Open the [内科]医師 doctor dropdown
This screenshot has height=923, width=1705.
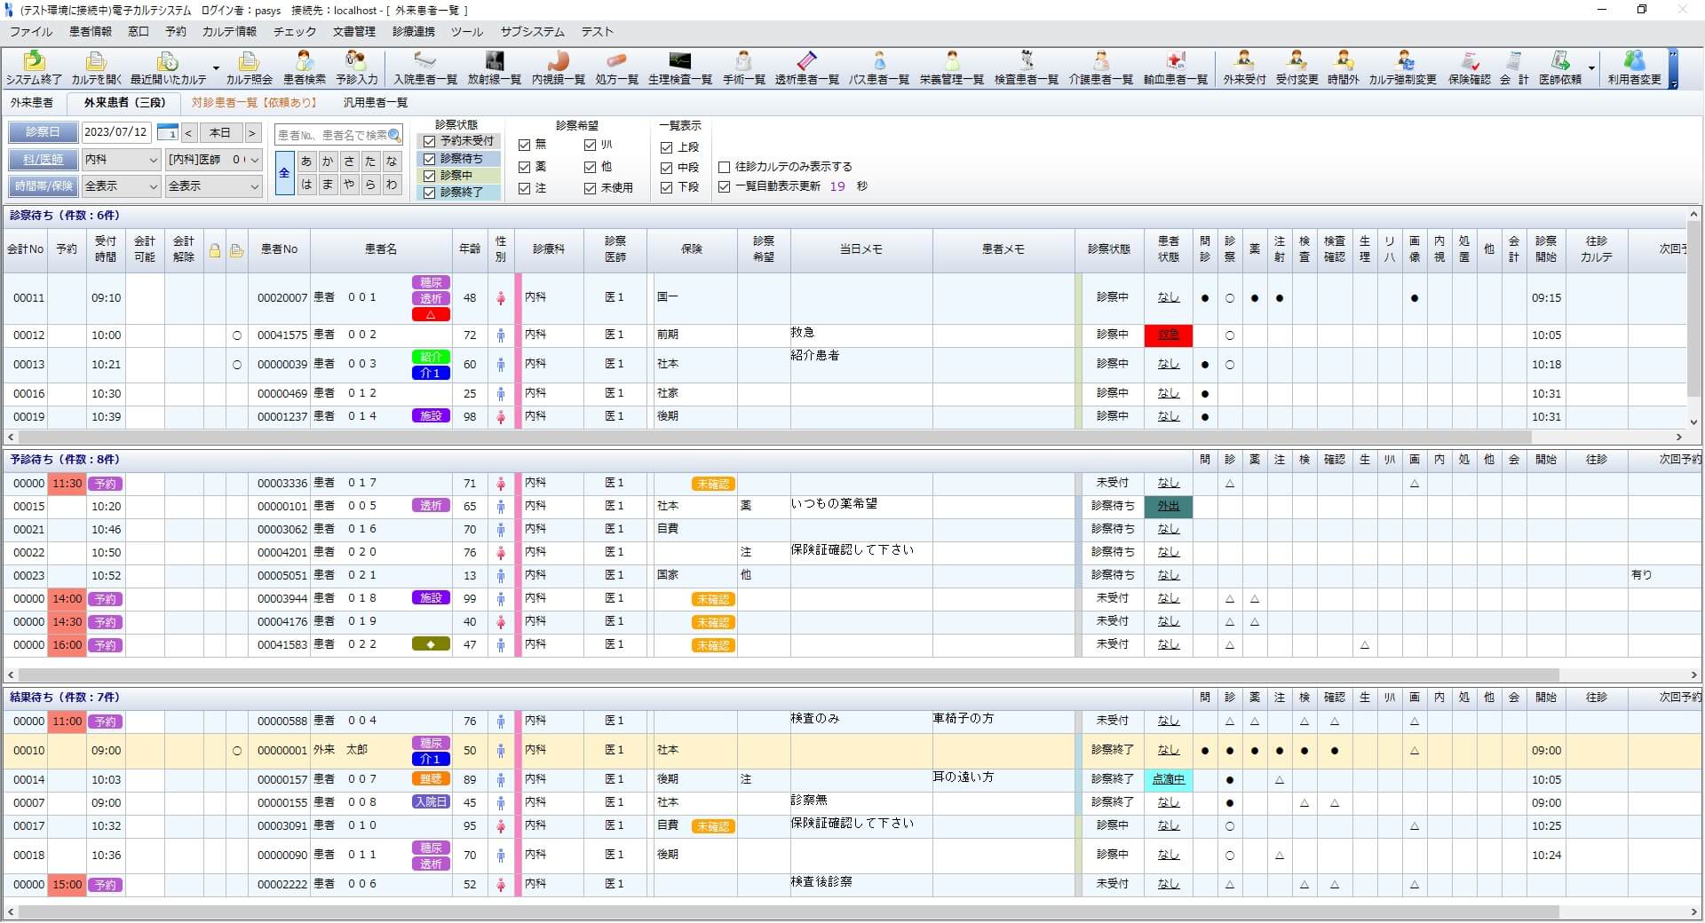click(214, 160)
